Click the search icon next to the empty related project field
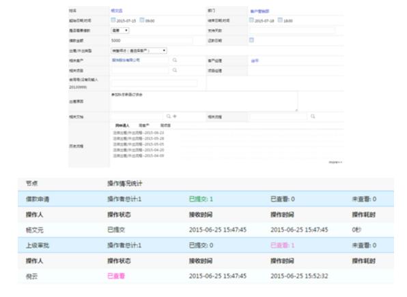Screen dimensions: 407x297 click(175, 70)
